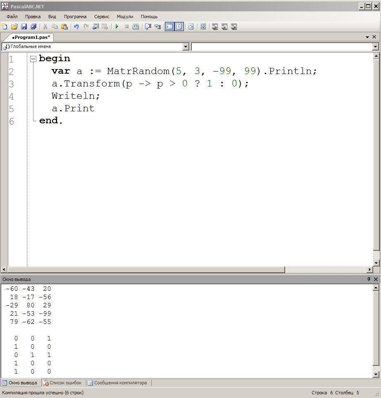The height and width of the screenshot is (398, 381).
Task: Cut selection with scissors icon
Action: [45, 26]
